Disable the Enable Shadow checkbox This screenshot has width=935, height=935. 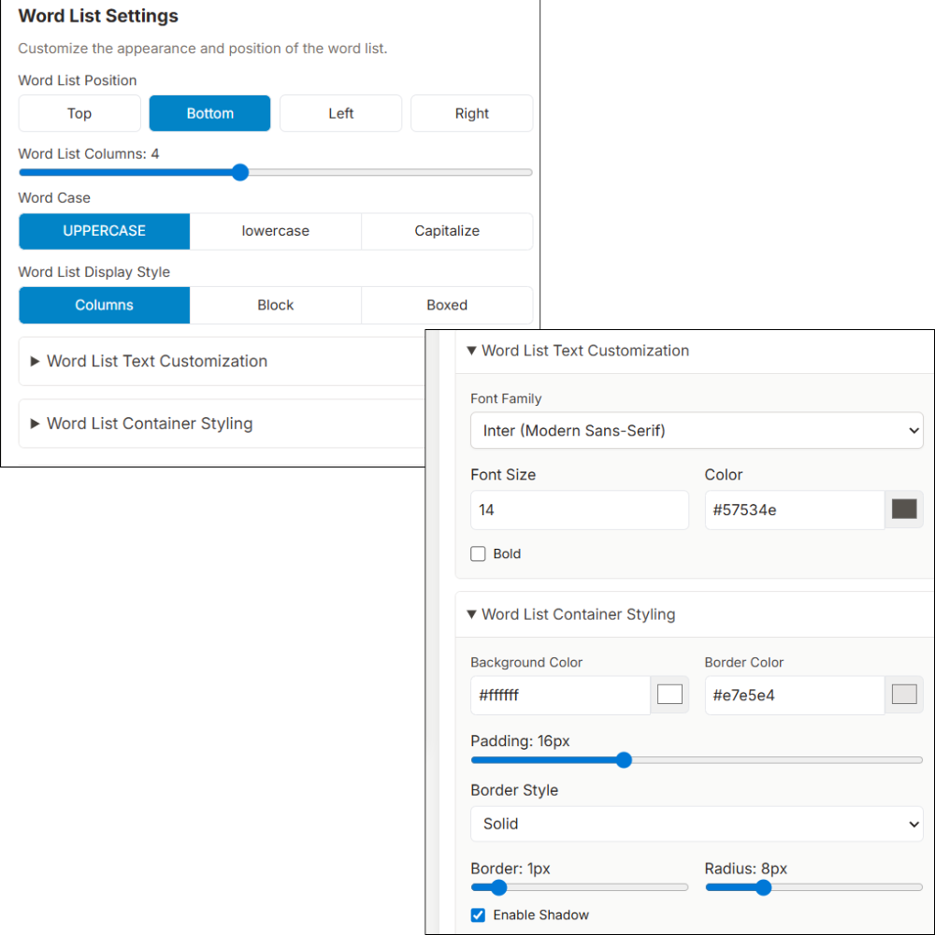pos(479,914)
